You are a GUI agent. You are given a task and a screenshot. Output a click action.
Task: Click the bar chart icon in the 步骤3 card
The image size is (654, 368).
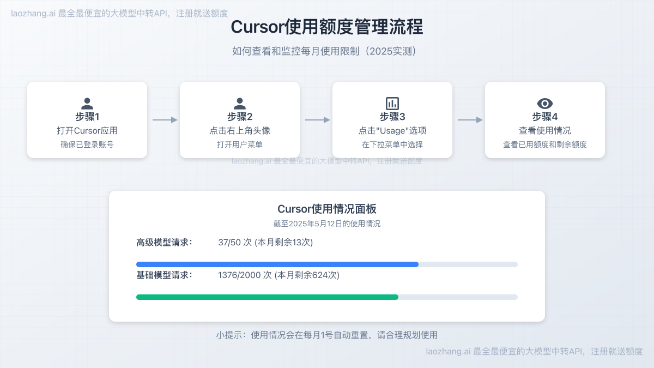(392, 104)
